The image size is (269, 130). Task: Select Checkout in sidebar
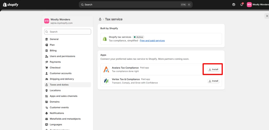[68, 68]
